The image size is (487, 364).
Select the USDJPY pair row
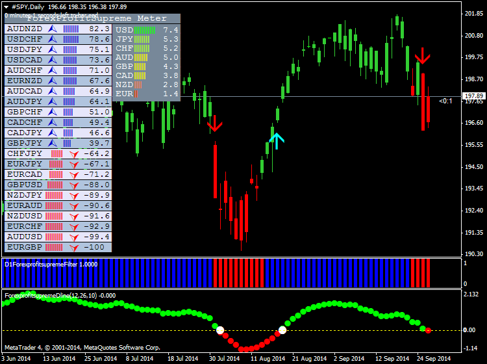[x=57, y=50]
